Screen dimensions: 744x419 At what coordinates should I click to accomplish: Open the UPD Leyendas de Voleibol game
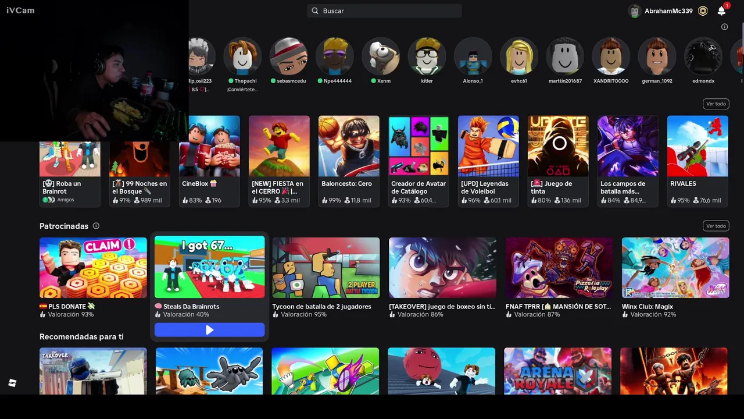(x=488, y=161)
